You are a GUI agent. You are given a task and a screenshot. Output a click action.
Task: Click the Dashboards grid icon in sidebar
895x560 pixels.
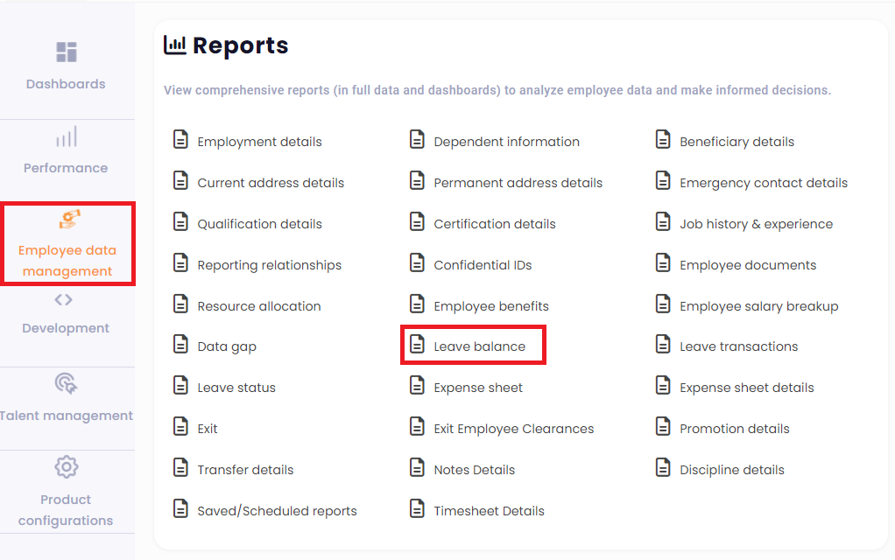(67, 52)
